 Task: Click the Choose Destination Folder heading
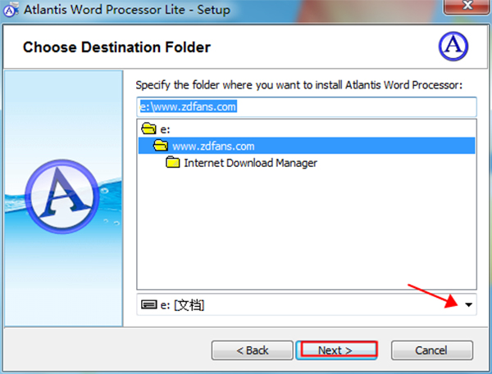[x=116, y=47]
